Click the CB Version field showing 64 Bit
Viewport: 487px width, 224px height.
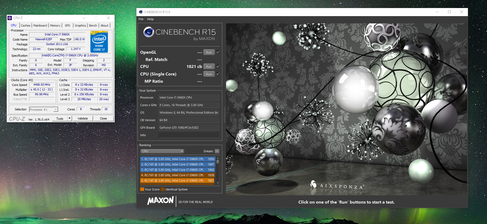(189, 120)
